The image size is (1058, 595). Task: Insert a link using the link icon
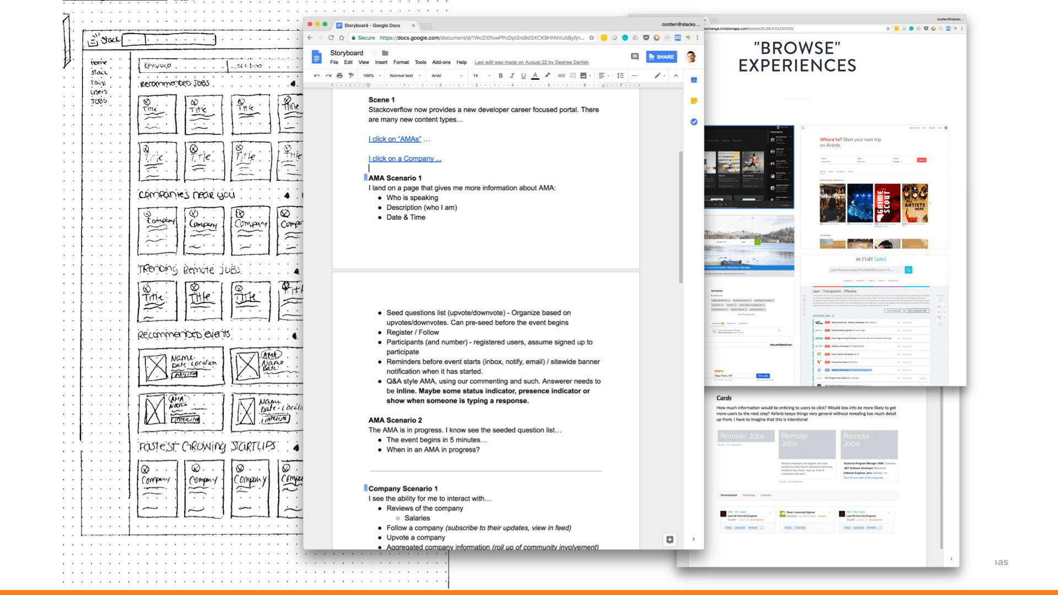[x=561, y=75]
